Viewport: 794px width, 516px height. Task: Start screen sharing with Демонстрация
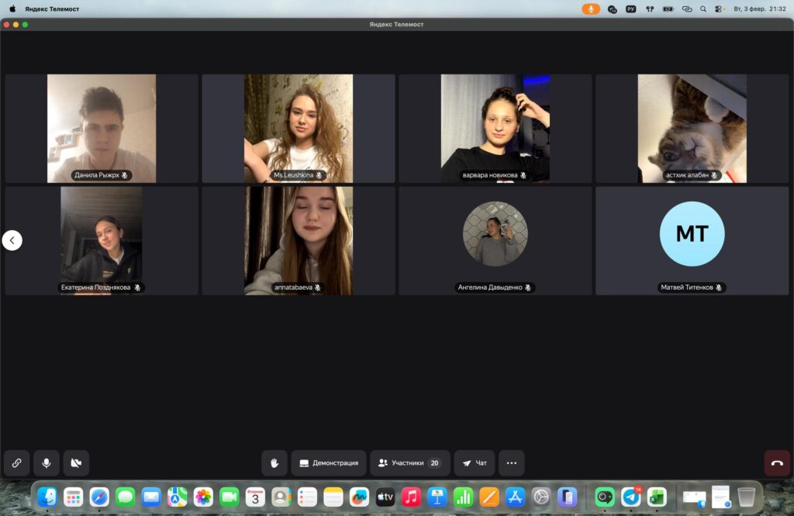click(x=328, y=463)
